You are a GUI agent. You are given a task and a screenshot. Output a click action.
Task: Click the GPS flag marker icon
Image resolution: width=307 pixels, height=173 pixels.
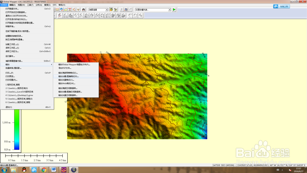point(122,10)
